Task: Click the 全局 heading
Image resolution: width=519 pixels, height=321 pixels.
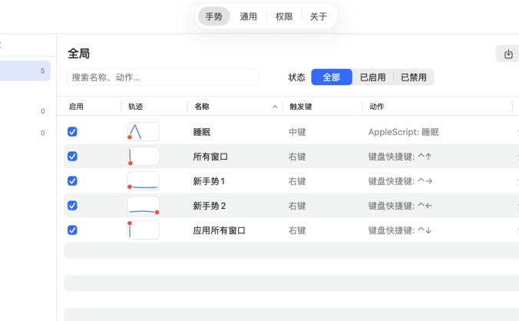Action: (79, 53)
